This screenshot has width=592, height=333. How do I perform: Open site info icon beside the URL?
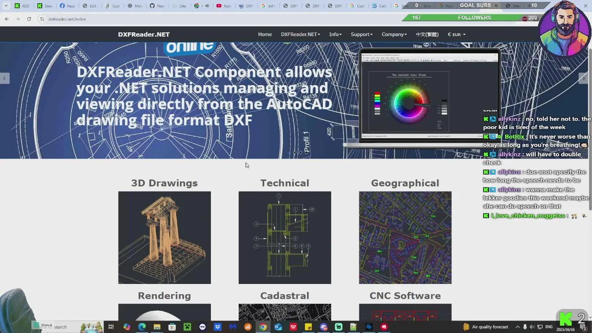pos(42,19)
